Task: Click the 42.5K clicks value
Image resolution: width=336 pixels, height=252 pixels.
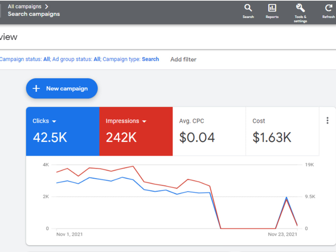Action: [50, 137]
